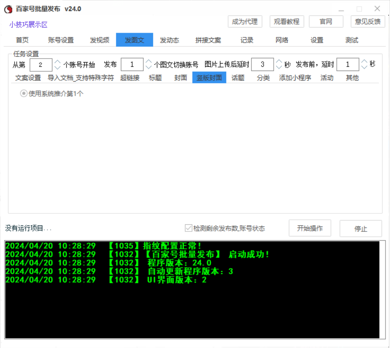Click the log line 指纹配置正常
This screenshot has width=390, height=348.
pos(104,246)
